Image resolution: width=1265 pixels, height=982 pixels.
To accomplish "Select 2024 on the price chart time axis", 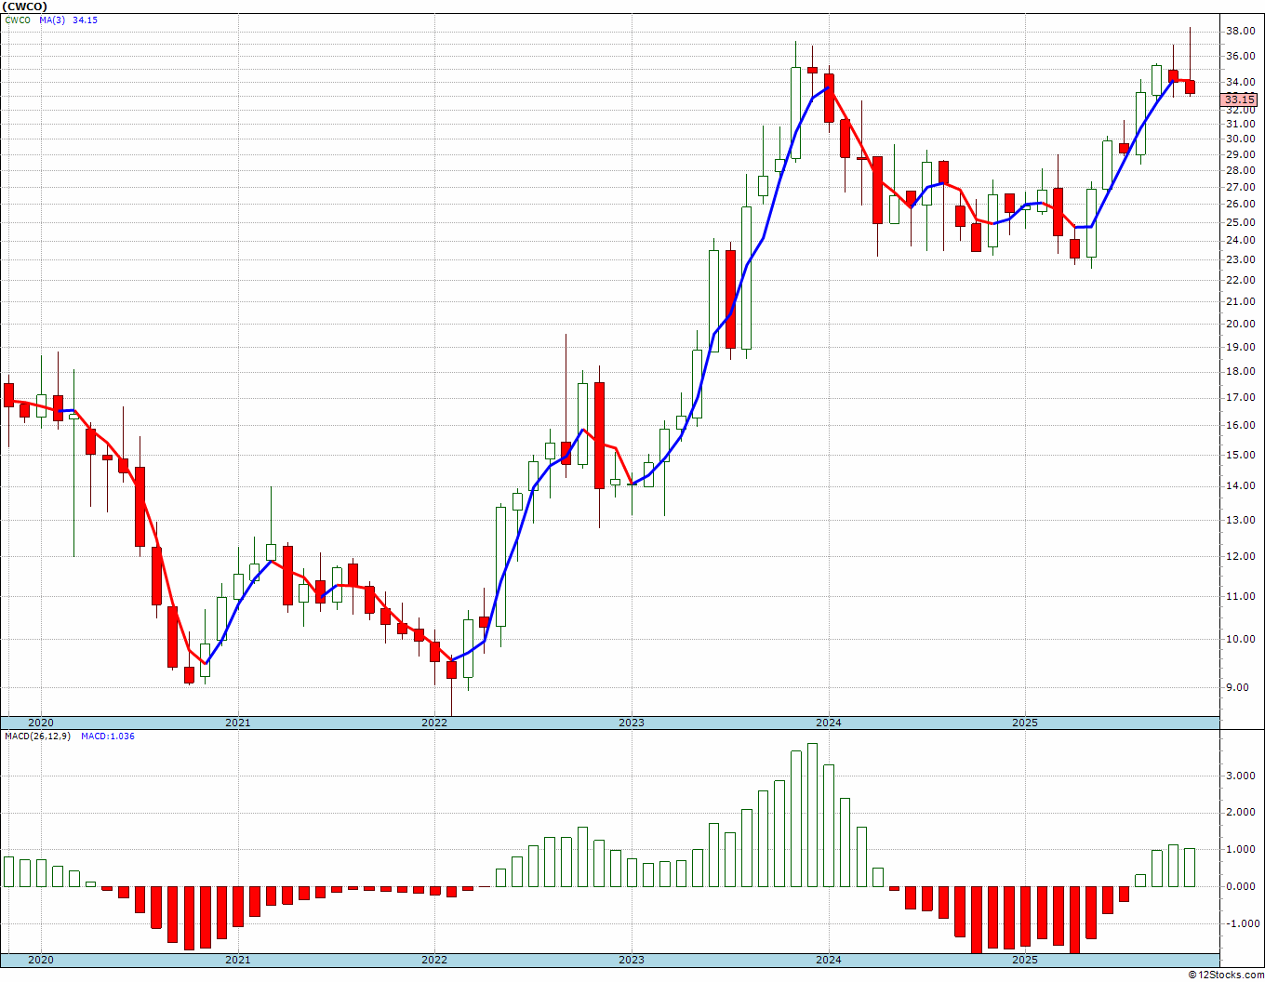I will coord(829,723).
